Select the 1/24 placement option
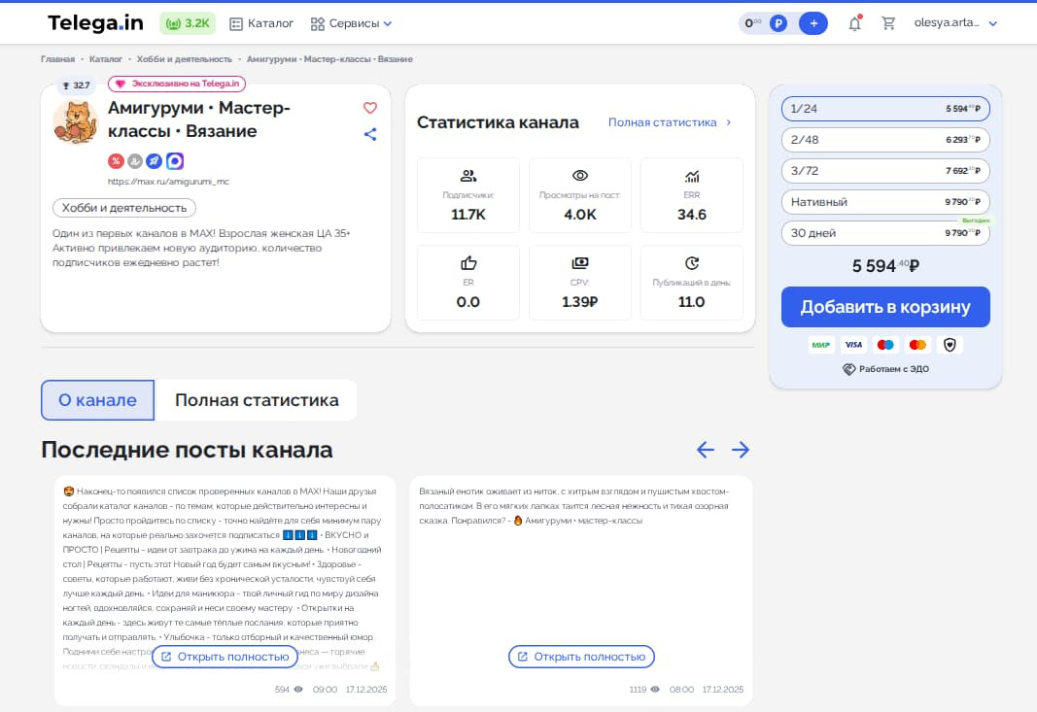The width and height of the screenshot is (1037, 712). click(x=884, y=109)
